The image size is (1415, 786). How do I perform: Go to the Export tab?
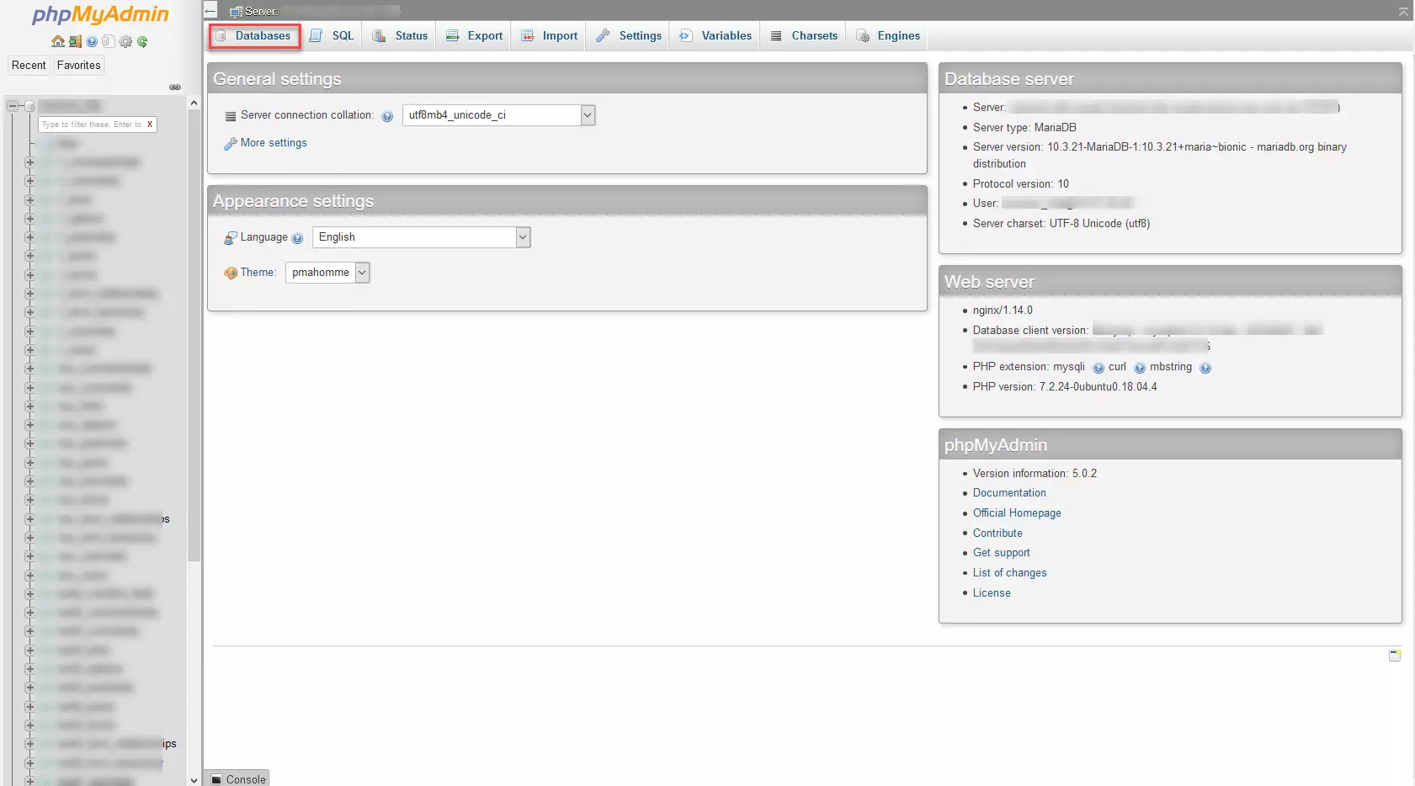(x=474, y=36)
